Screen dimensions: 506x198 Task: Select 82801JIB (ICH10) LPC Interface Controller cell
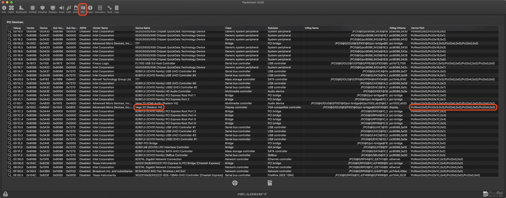[162, 147]
